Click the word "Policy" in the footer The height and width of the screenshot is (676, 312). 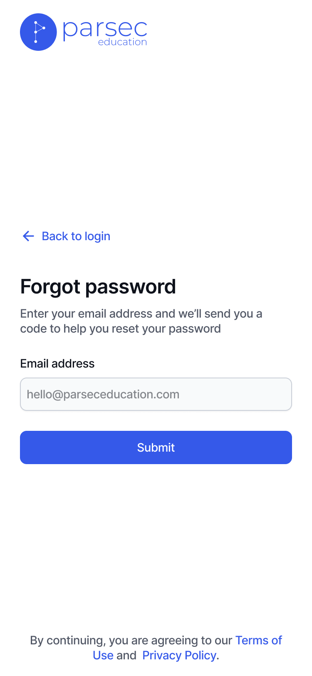[x=200, y=655]
